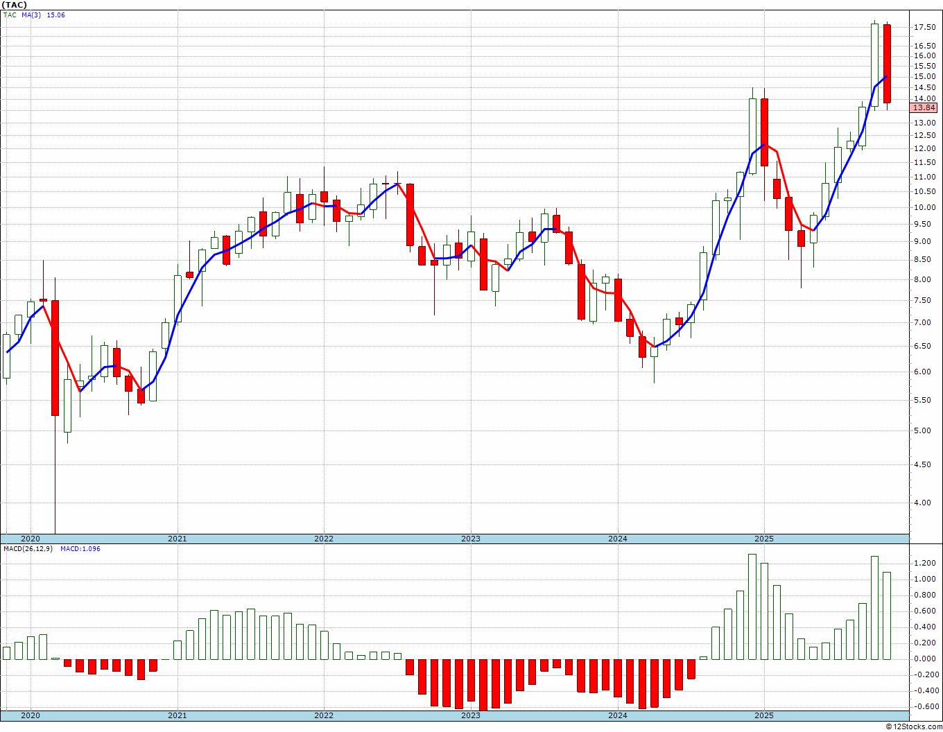
Task: Click the 12.00 price axis label
Action: (924, 148)
